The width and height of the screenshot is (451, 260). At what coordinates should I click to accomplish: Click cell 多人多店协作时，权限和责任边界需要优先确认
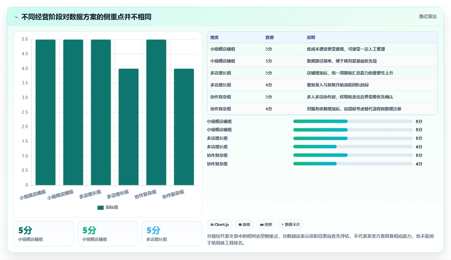350,97
